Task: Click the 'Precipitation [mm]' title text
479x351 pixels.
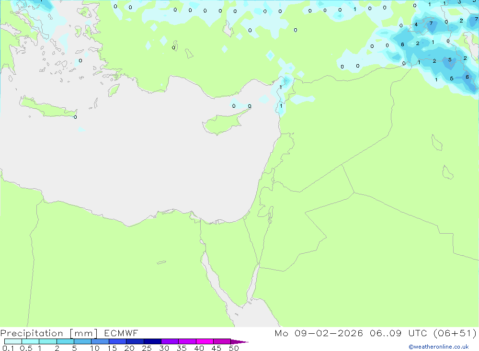Action: coord(49,333)
